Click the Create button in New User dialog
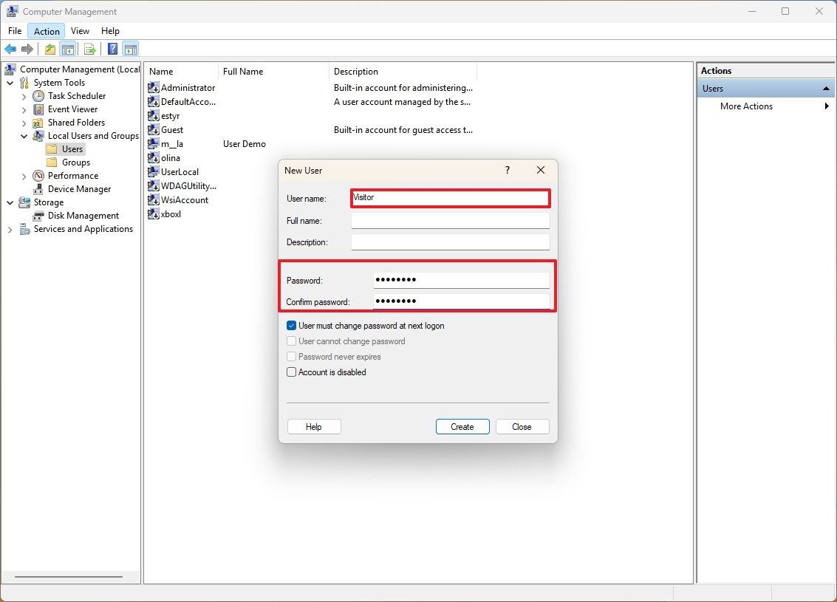Screen dimensions: 837x602 pos(462,426)
